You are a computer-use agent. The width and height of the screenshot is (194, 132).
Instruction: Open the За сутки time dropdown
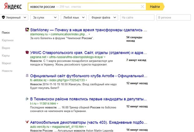[x=44, y=17]
